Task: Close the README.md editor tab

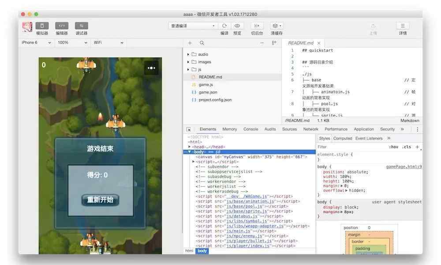Action: [x=319, y=43]
